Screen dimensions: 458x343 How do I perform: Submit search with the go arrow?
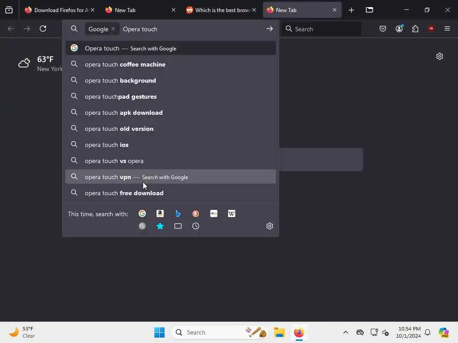click(269, 29)
